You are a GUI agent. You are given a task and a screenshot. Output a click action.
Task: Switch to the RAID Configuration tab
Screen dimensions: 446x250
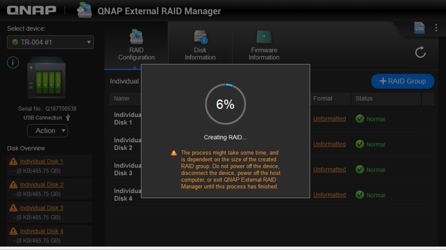click(136, 46)
